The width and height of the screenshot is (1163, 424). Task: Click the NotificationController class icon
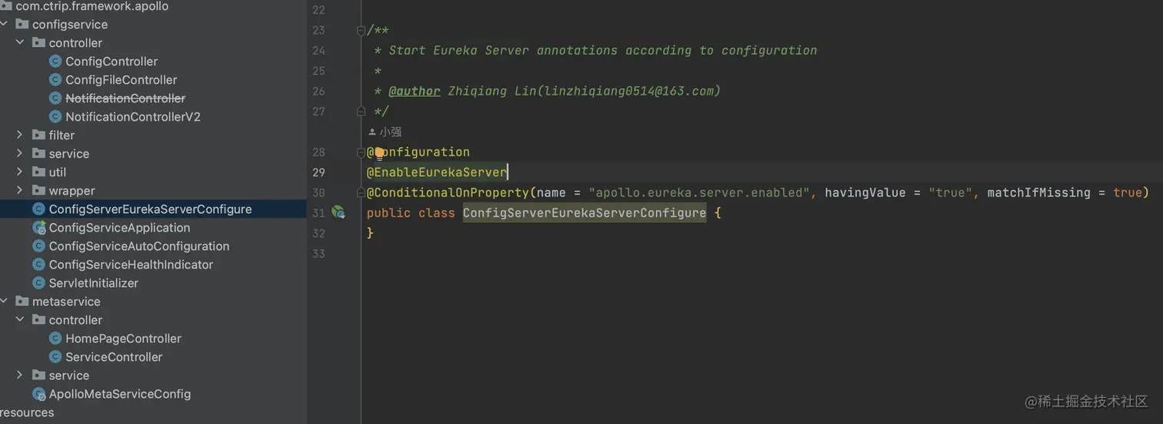(55, 98)
